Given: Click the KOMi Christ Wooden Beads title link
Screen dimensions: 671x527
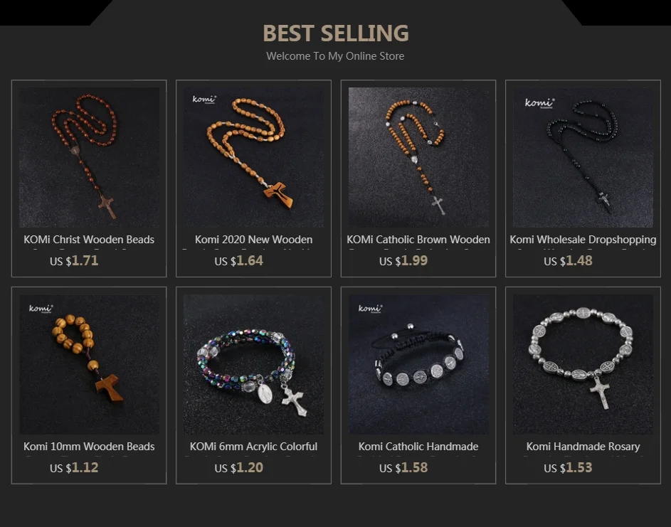Looking at the screenshot, I should click(89, 240).
